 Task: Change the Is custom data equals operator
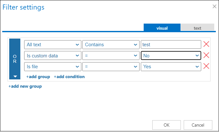click(111, 55)
